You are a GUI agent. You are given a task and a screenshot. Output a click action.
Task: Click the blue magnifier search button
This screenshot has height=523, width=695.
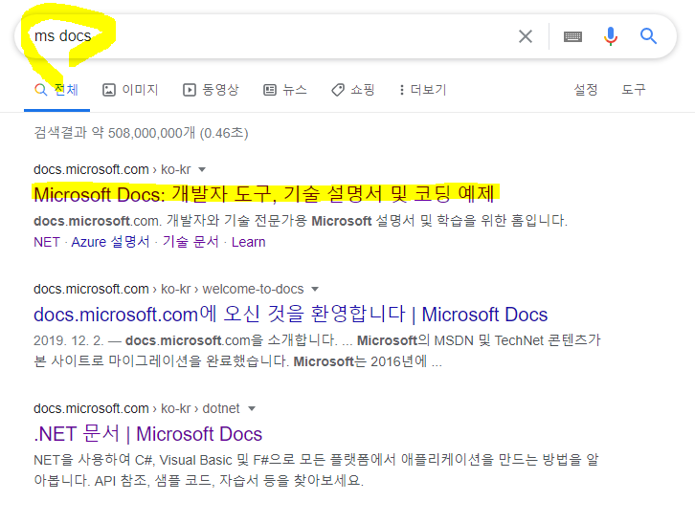click(x=648, y=36)
